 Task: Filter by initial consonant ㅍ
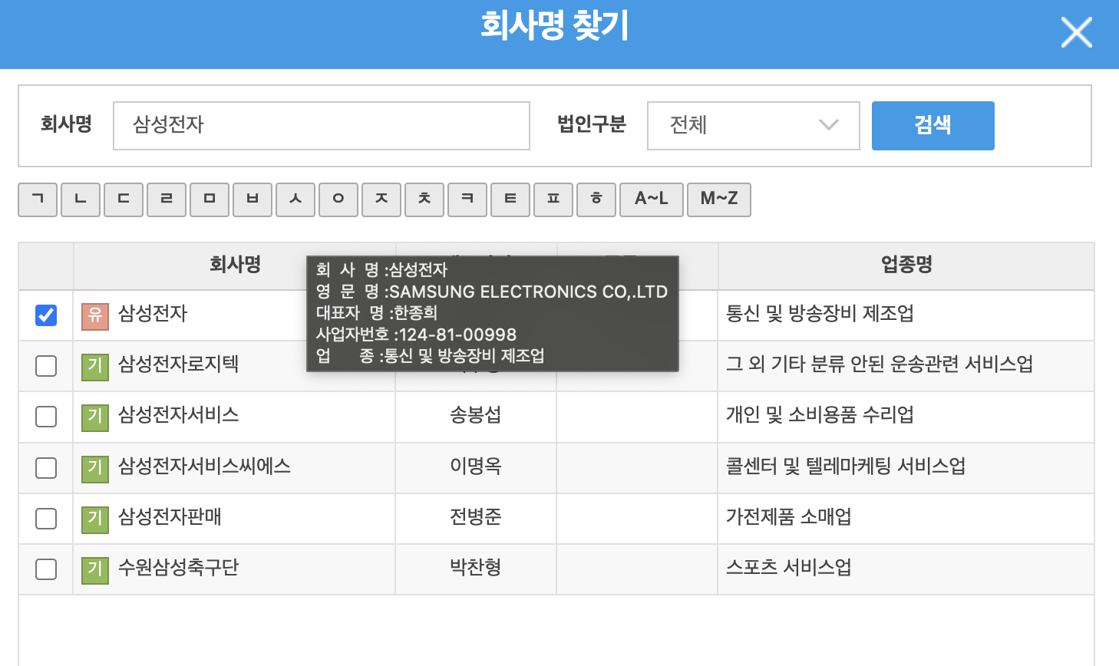[x=553, y=199]
